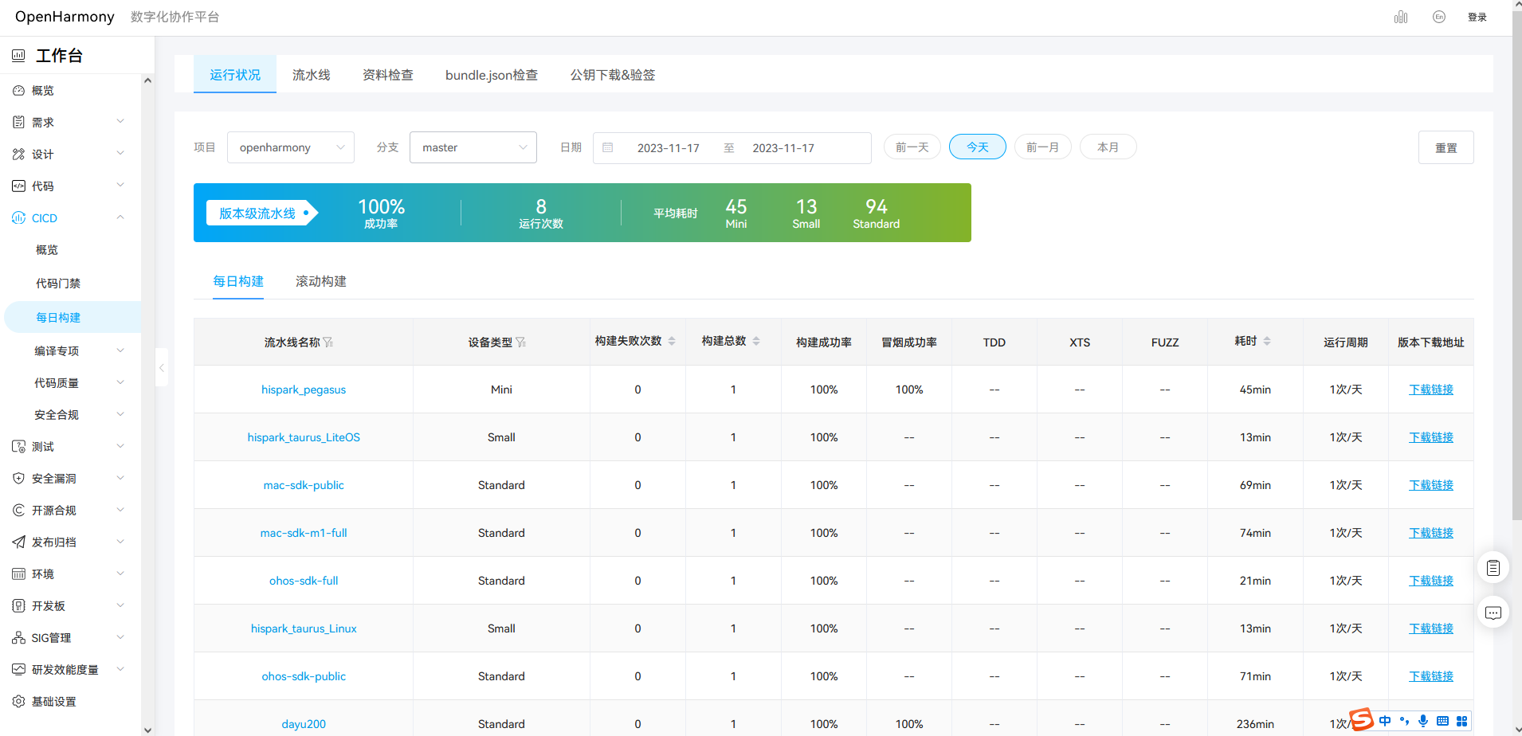Click the 设计 design tools icon
Viewport: 1522px width, 736px height.
pyautogui.click(x=18, y=155)
